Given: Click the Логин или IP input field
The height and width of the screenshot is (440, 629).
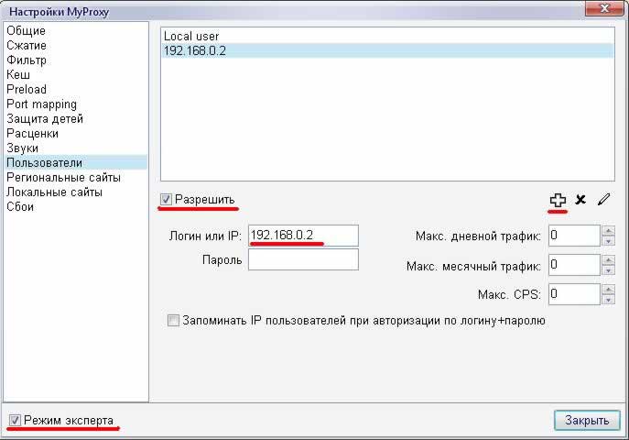Looking at the screenshot, I should pyautogui.click(x=303, y=236).
